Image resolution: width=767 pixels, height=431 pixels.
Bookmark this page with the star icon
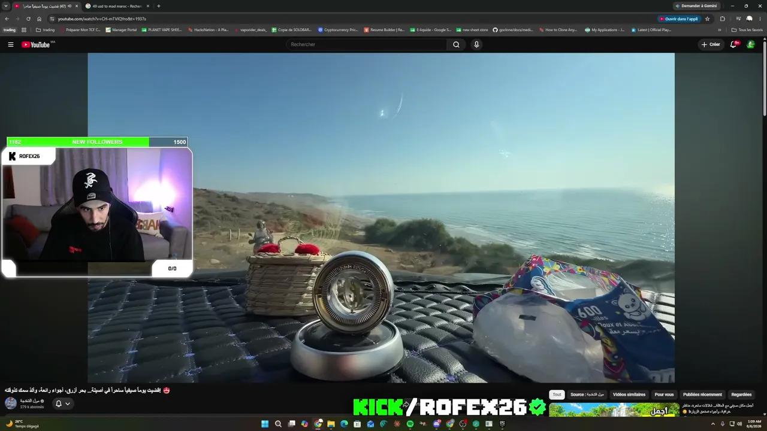point(707,19)
